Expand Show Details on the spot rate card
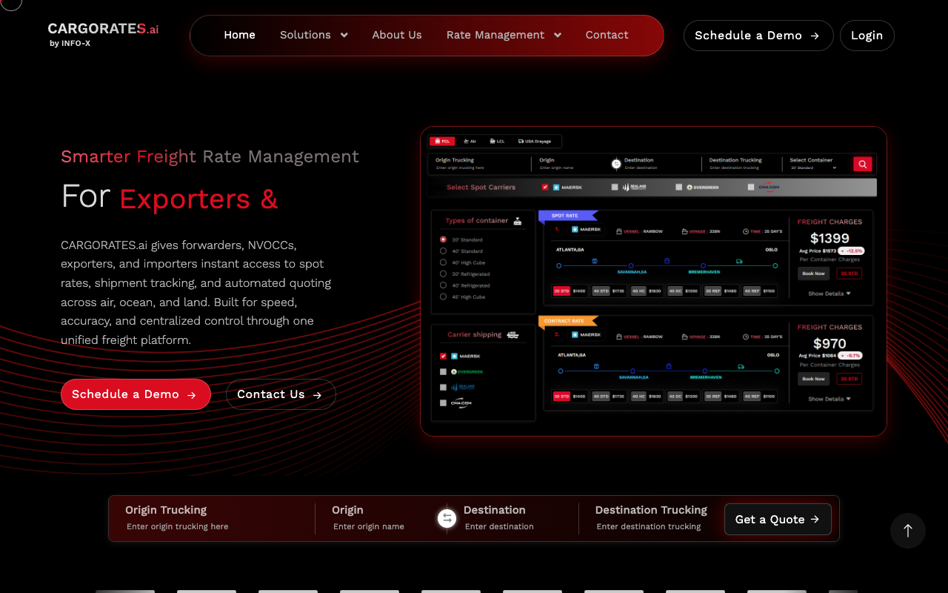948x593 pixels. [x=827, y=294]
